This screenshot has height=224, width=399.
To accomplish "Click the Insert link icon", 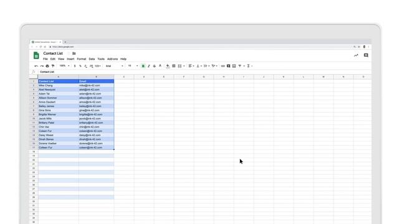I will (223, 66).
